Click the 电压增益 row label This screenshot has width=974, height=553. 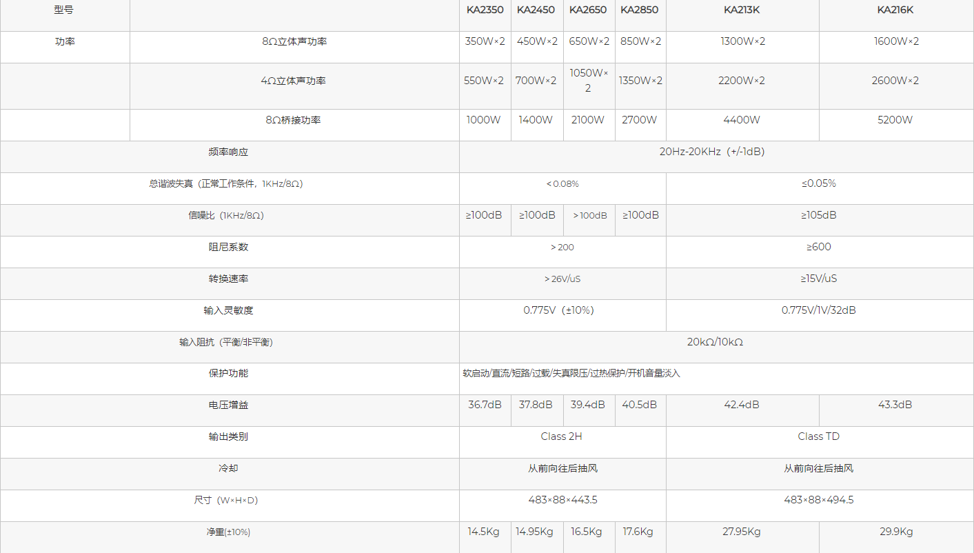coord(229,405)
